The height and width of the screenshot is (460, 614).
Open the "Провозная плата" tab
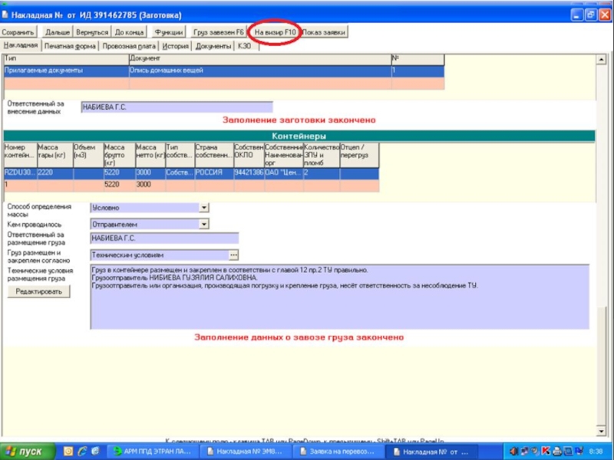pyautogui.click(x=129, y=46)
